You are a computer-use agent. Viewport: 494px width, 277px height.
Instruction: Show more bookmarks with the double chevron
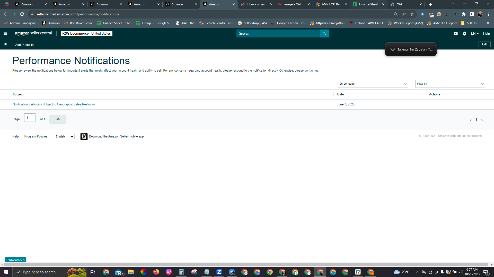[488, 23]
